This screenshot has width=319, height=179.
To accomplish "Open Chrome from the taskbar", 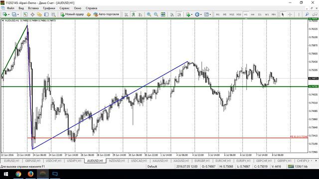I will (18, 174).
